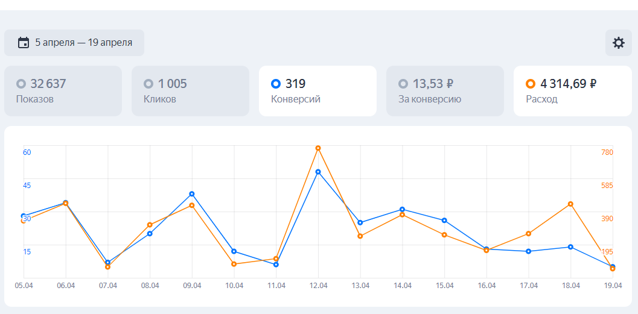Viewport: 638px width, 314px height.
Task: Click the 19.04 date axis label
Action: pos(613,286)
